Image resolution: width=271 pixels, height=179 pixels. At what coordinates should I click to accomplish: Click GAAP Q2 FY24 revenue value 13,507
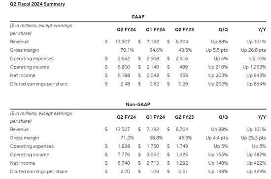point(123,42)
